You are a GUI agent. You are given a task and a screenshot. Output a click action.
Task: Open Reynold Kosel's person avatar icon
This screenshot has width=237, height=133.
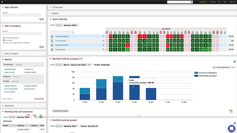(52, 49)
